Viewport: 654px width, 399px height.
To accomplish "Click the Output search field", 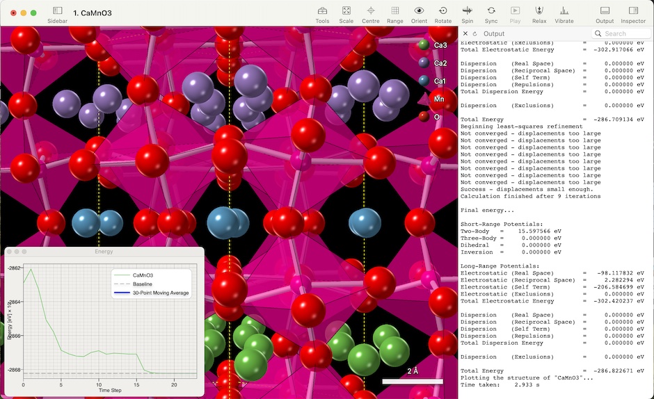I will [624, 33].
